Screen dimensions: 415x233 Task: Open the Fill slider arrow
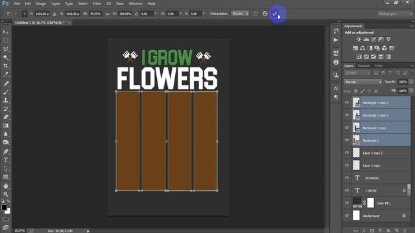click(411, 91)
